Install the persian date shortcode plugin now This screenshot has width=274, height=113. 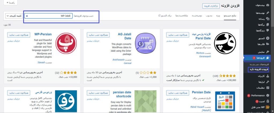click(98, 93)
